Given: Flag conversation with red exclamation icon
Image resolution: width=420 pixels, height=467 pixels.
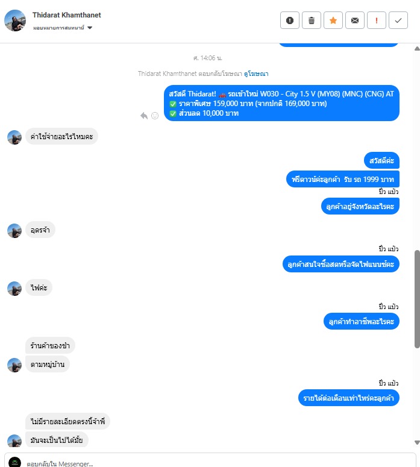Looking at the screenshot, I should click(377, 20).
